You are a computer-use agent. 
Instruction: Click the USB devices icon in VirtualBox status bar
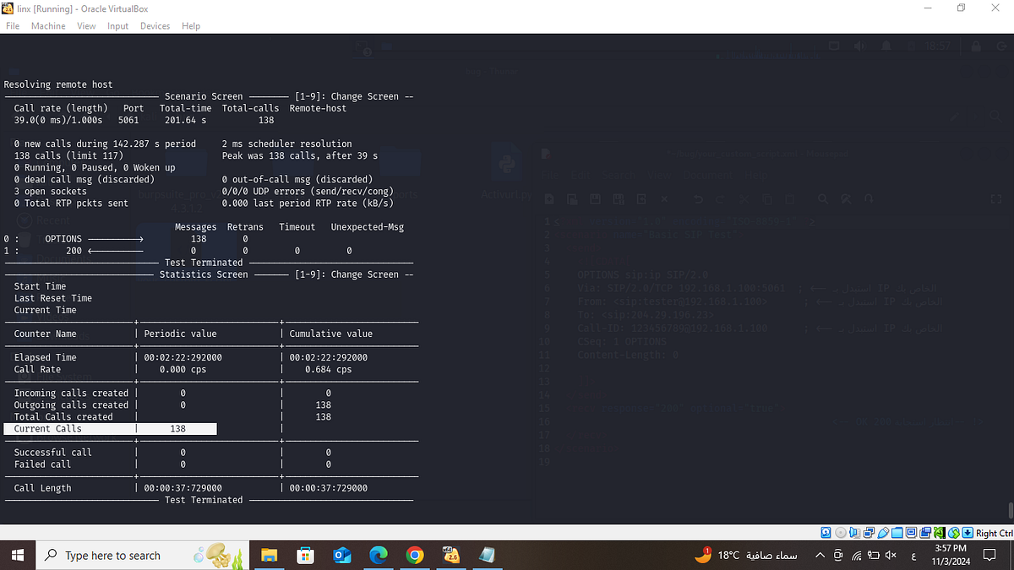pos(884,533)
